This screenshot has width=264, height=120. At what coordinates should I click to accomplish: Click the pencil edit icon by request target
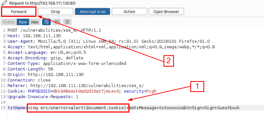pyautogui.click(x=4, y=3)
